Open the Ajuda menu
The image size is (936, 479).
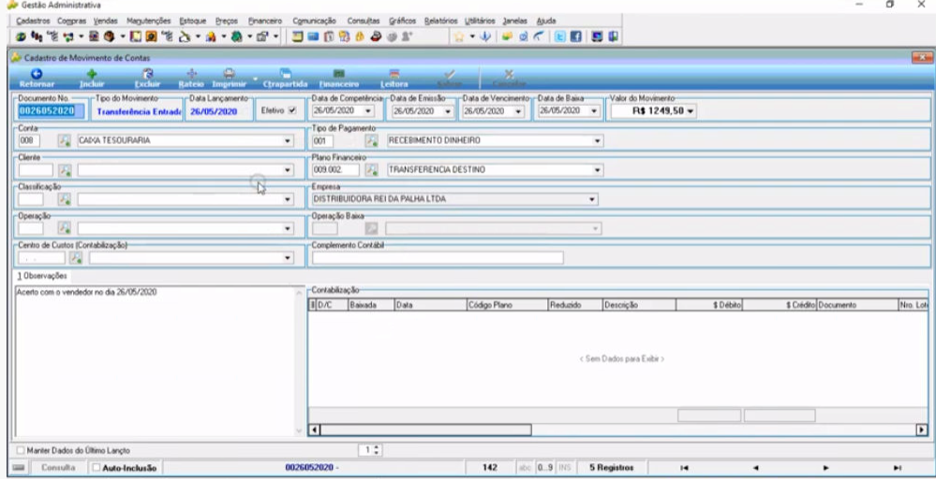546,21
